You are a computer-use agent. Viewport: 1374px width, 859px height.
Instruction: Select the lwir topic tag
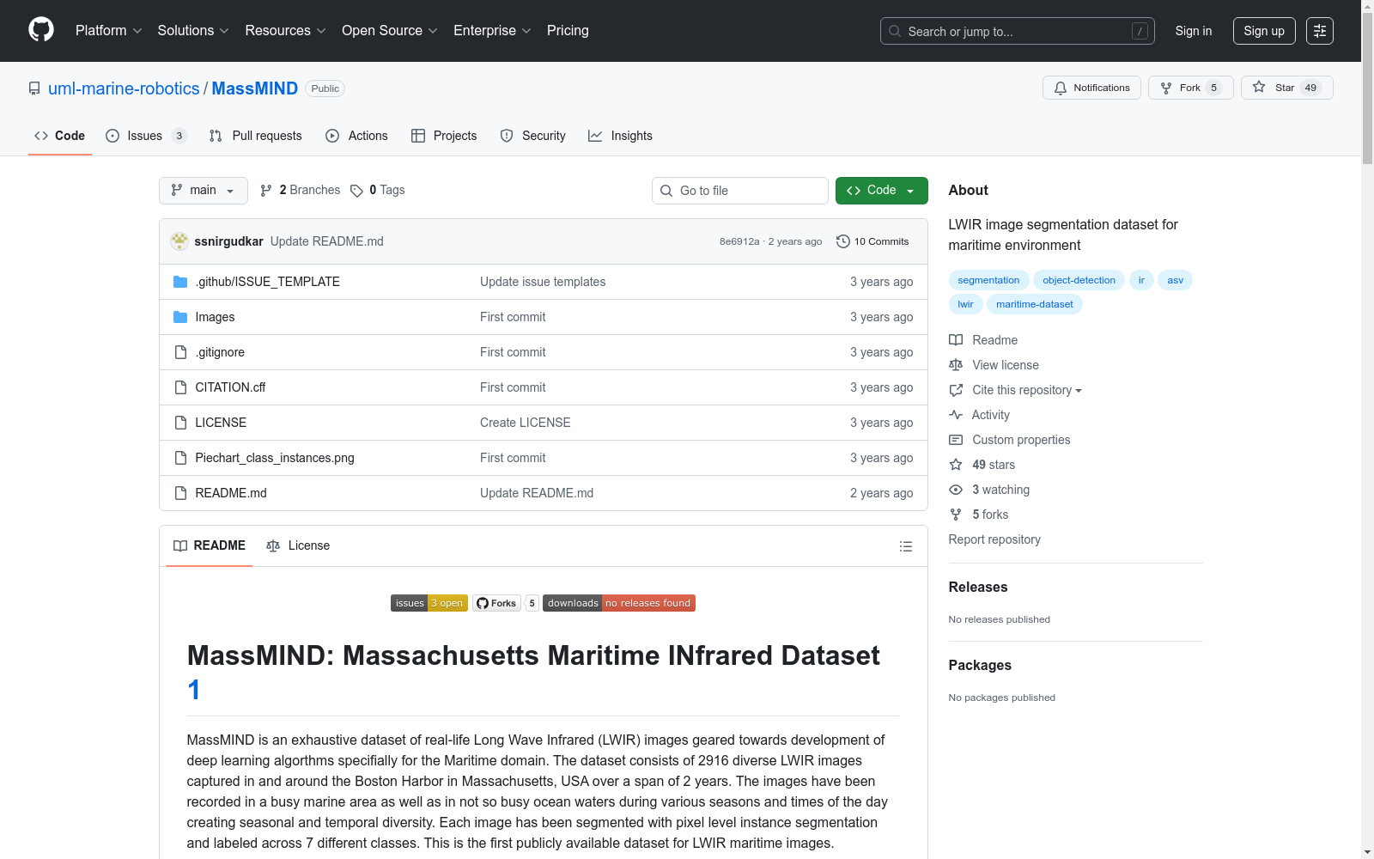click(x=966, y=304)
